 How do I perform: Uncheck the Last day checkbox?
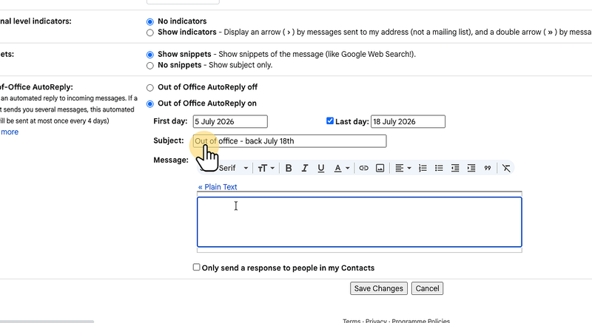point(330,121)
